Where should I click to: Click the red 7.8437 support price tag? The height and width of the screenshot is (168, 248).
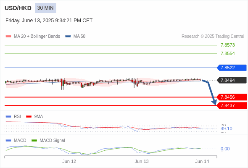[232, 105]
